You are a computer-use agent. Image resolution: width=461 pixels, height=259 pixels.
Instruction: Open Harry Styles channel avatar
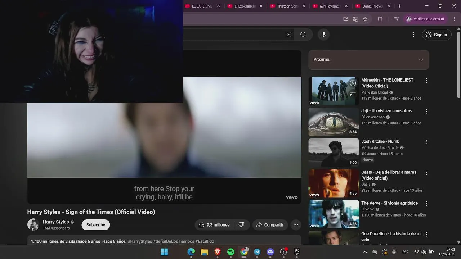(x=33, y=225)
